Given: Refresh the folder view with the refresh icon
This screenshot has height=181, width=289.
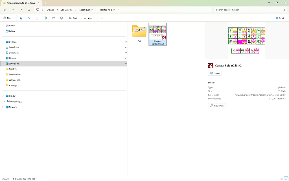Looking at the screenshot, I should 29,9.
